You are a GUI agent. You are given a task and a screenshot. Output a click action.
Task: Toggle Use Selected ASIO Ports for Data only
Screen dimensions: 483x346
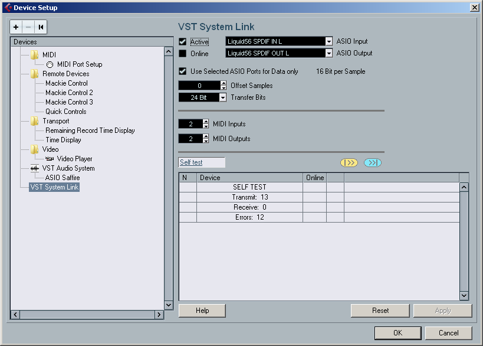(183, 71)
